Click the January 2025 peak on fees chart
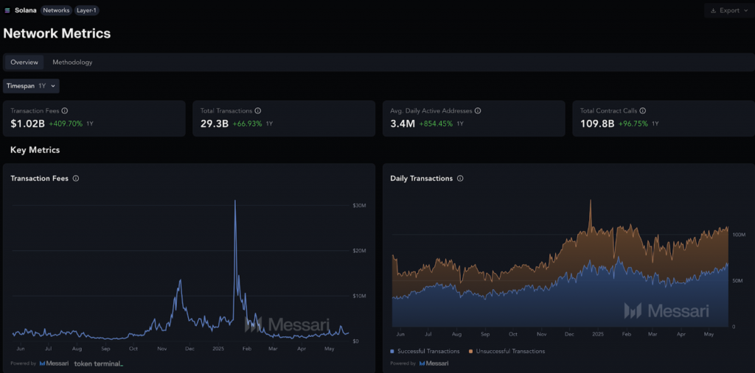 click(x=235, y=202)
